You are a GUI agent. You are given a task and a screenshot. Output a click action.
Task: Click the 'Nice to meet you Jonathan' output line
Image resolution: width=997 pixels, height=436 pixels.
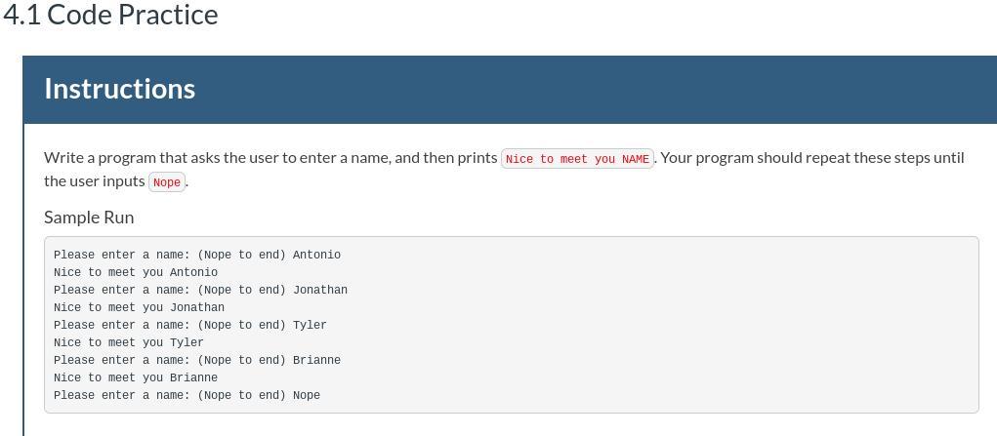pos(140,307)
